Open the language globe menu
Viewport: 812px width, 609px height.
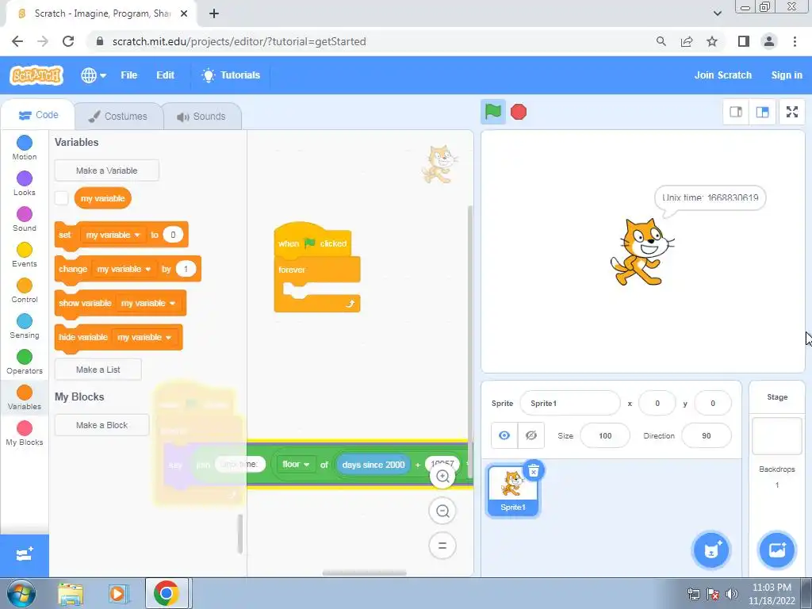[x=94, y=75]
